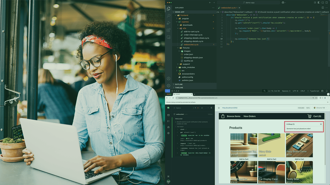Click the Chrome address bar
This screenshot has width=330, height=185.
tap(246, 98)
